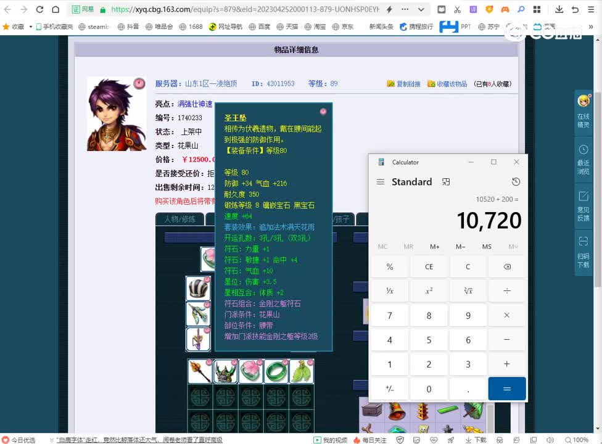Click the game controller toolbar icon
This screenshot has width=602, height=444.
coord(505,10)
